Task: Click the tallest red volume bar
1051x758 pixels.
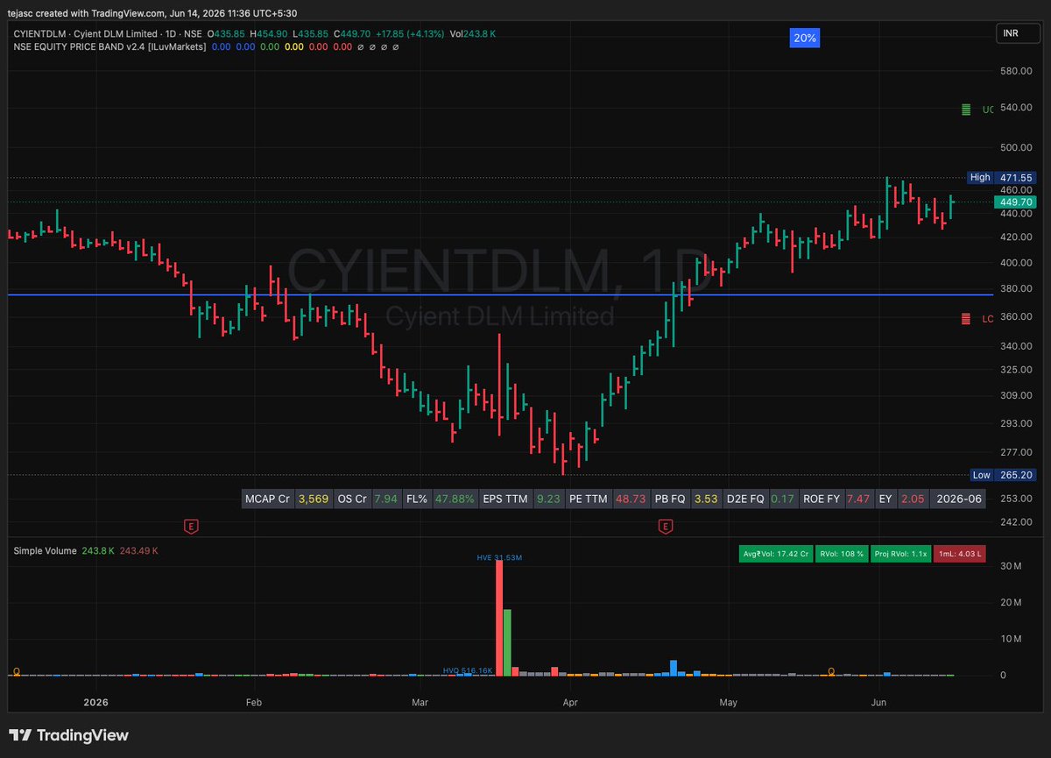Action: pyautogui.click(x=499, y=618)
